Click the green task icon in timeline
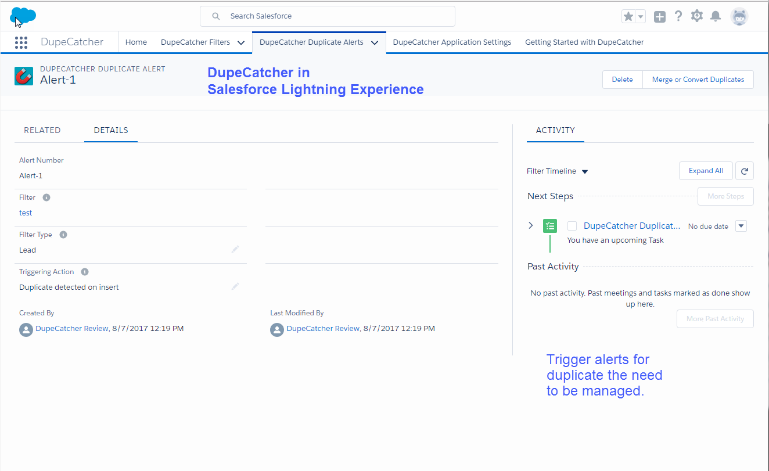Screen dimensions: 769x471 (550, 226)
